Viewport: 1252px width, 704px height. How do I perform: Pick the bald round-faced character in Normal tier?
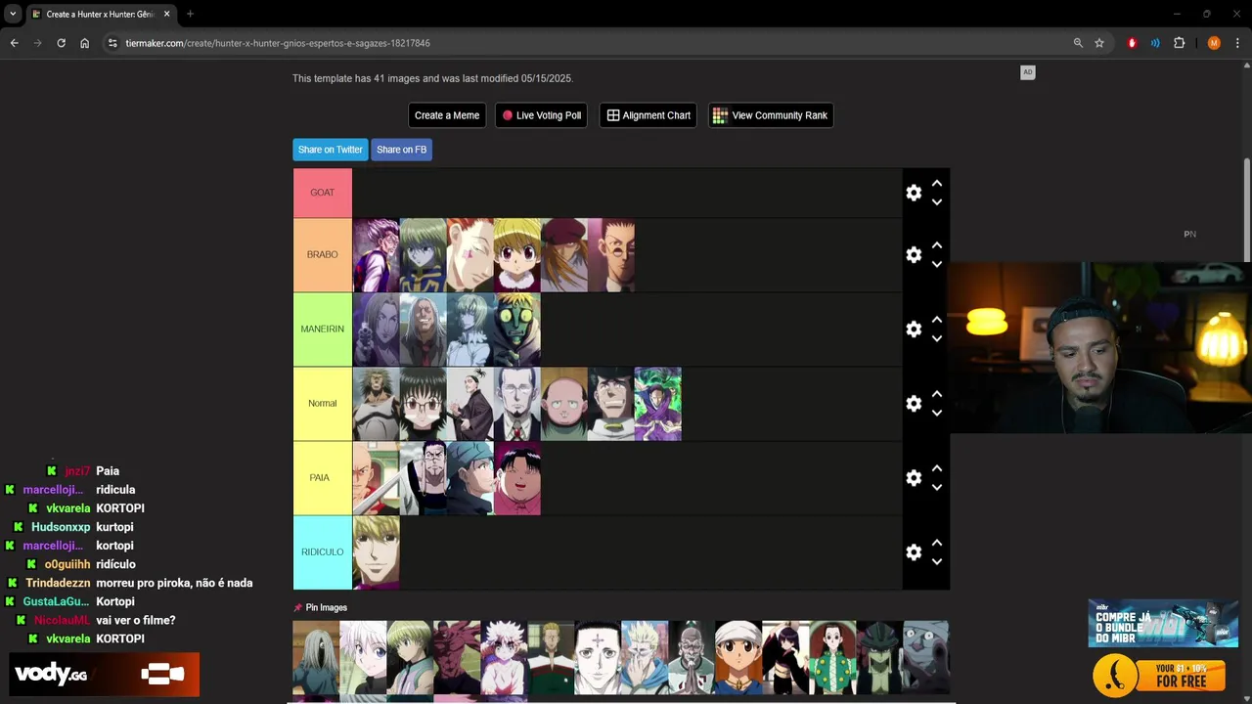click(564, 404)
